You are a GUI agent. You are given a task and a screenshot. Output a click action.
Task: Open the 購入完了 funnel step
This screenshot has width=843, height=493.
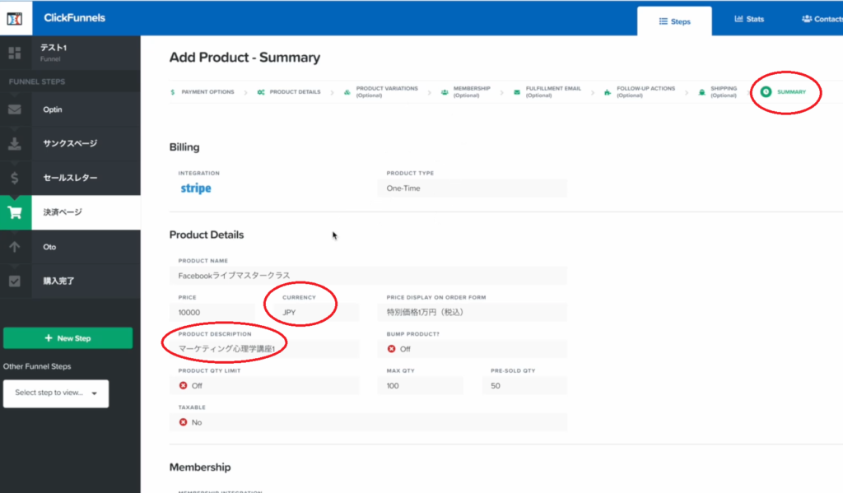point(71,281)
